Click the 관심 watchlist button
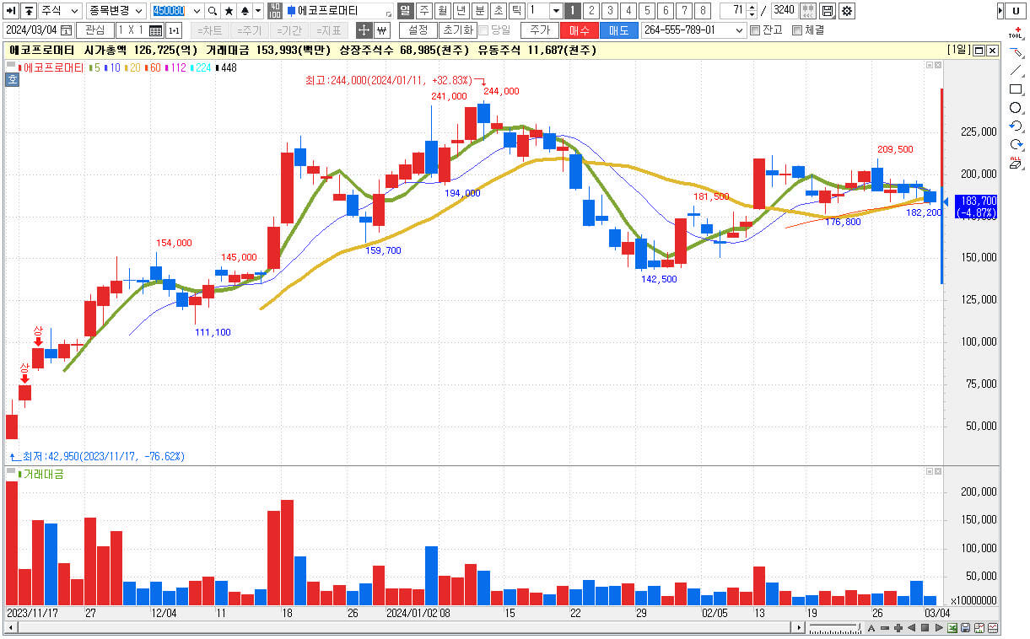Viewport: 1030px width, 639px height. point(94,30)
